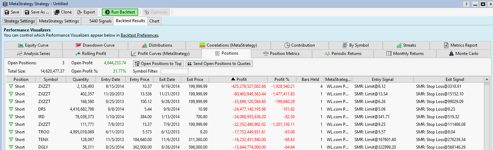
Task: Click the Backtest Preferences link
Action: point(139,35)
